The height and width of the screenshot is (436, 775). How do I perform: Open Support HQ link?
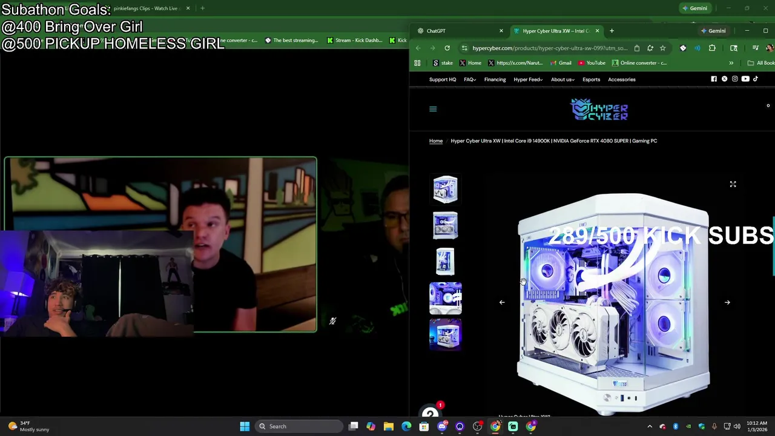(443, 79)
